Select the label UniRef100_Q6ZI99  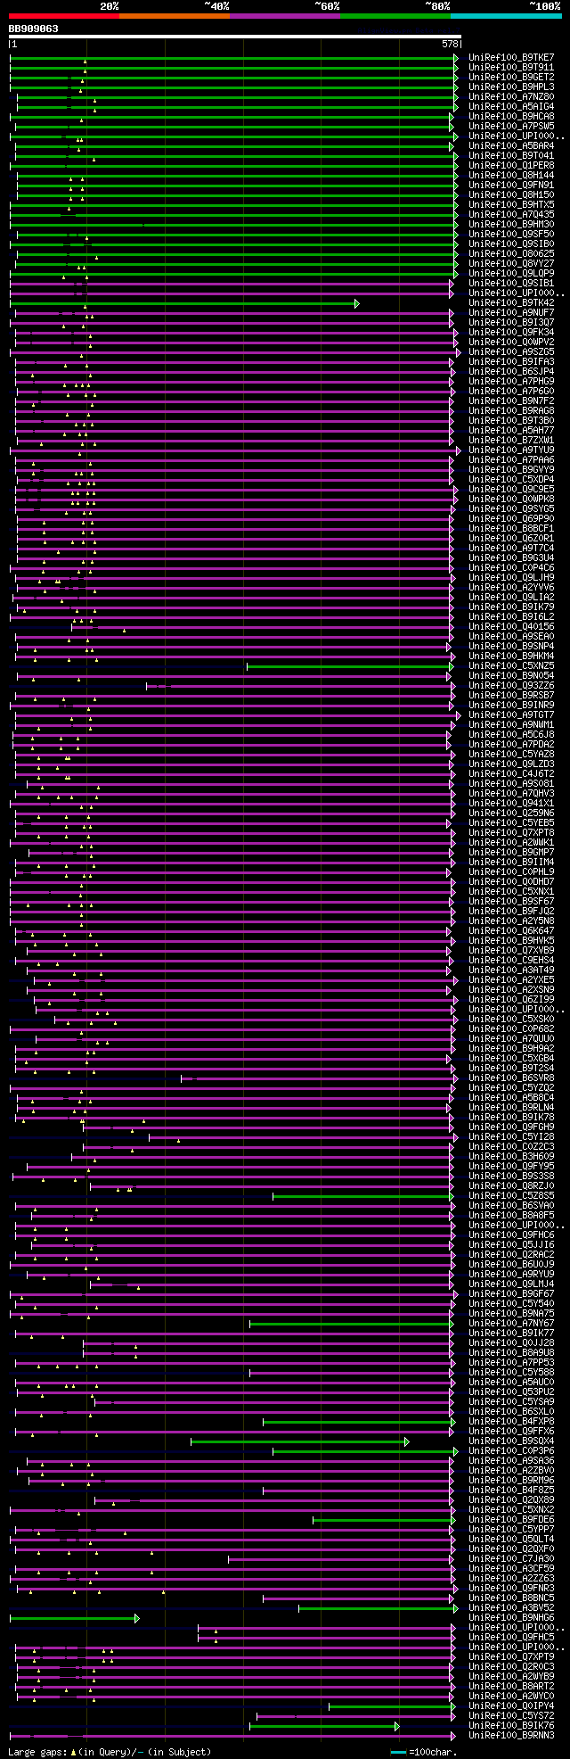[x=511, y=999]
